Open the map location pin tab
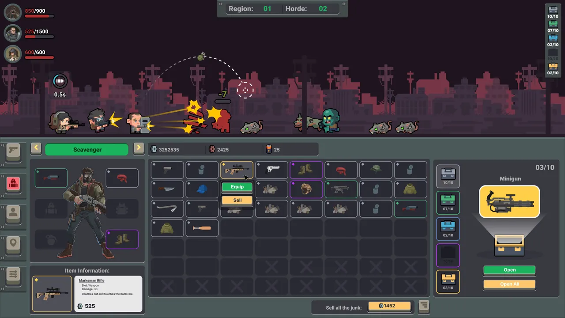The width and height of the screenshot is (565, 318). click(x=13, y=245)
